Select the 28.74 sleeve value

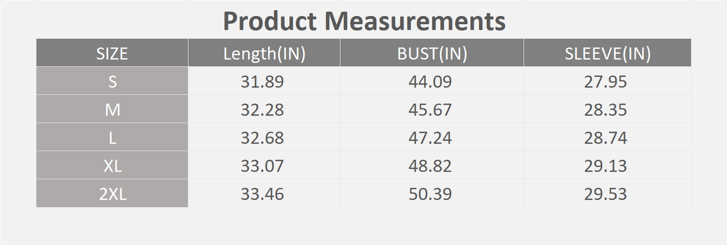coord(605,138)
